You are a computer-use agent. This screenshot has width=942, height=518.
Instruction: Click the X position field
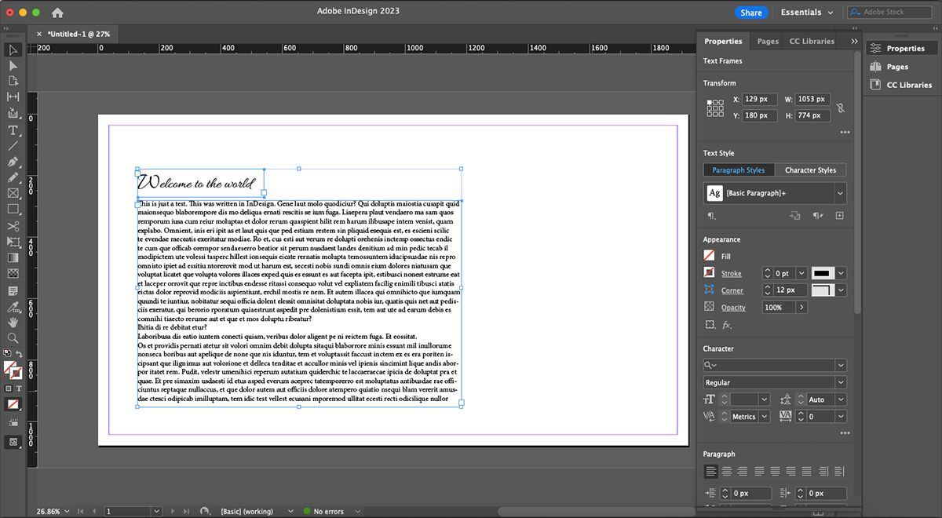pyautogui.click(x=760, y=100)
